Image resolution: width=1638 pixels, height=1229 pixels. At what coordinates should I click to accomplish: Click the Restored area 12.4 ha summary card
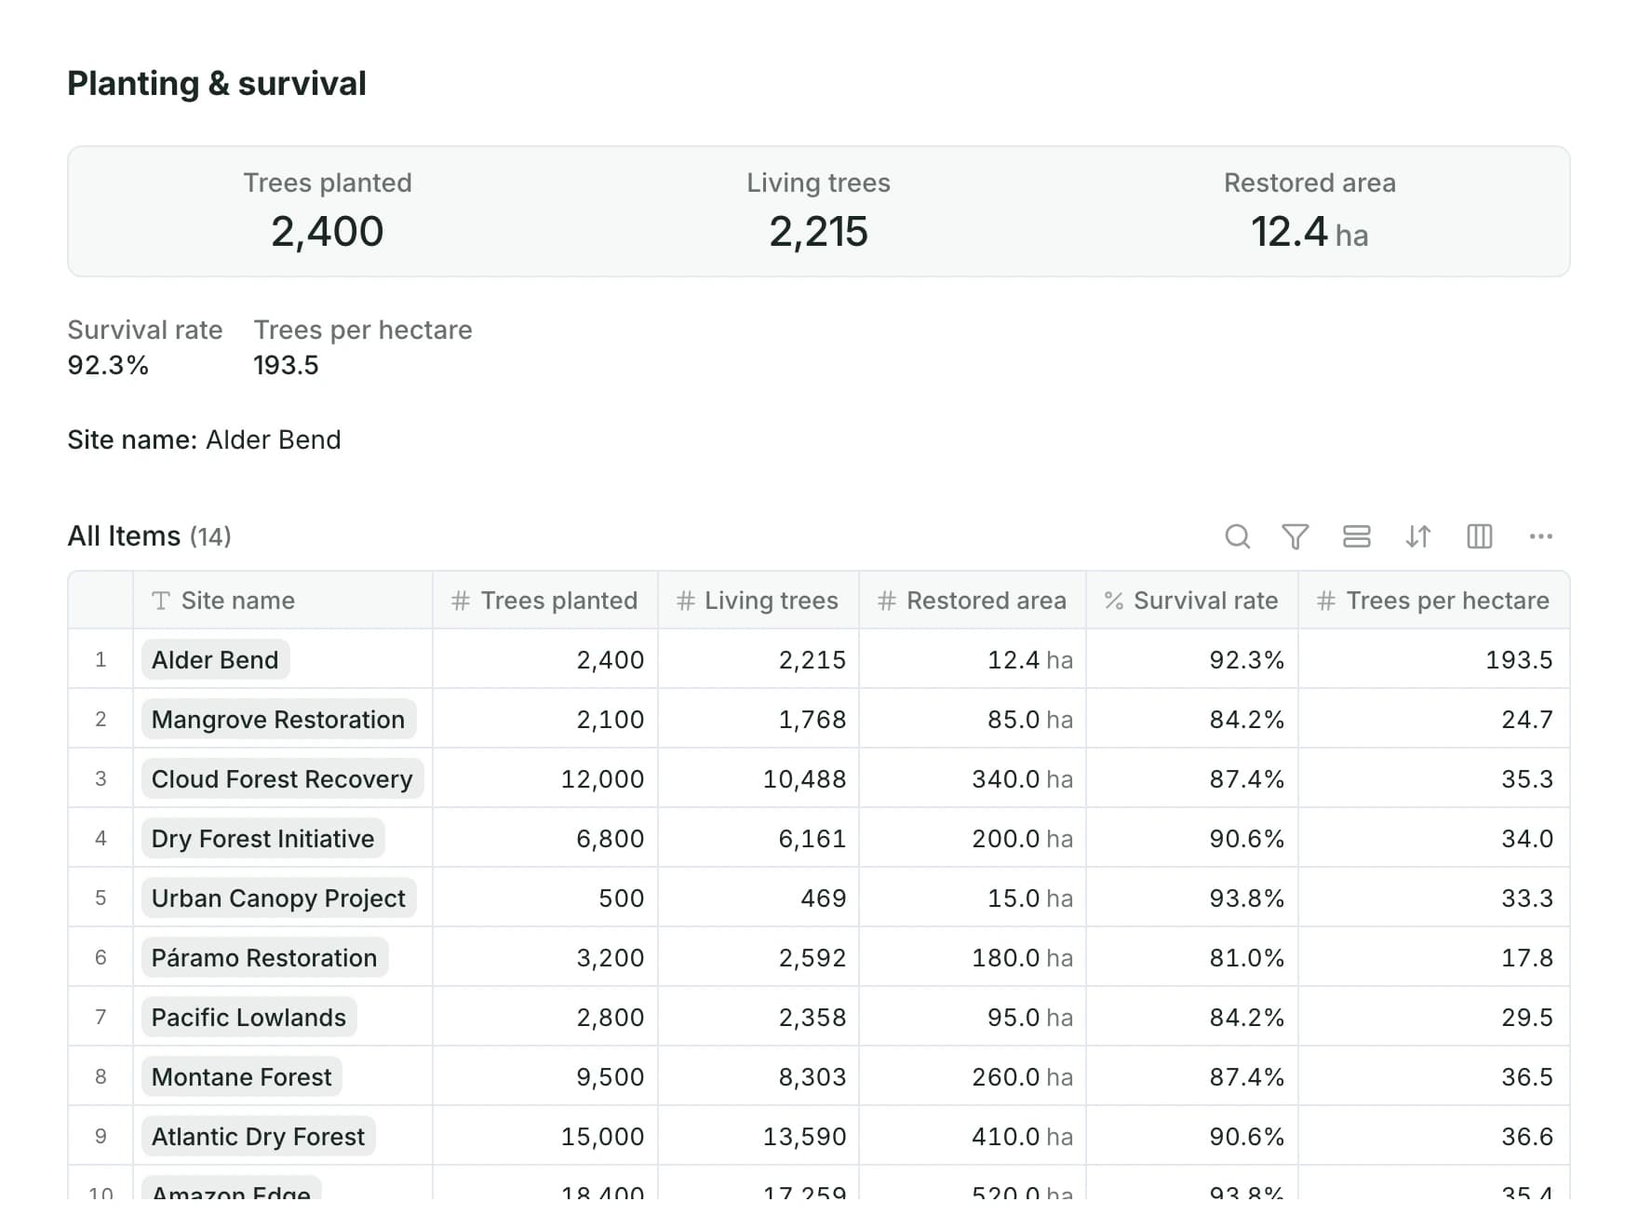pyautogui.click(x=1309, y=211)
